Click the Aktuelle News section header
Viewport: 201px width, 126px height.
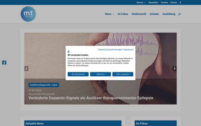[73, 123]
